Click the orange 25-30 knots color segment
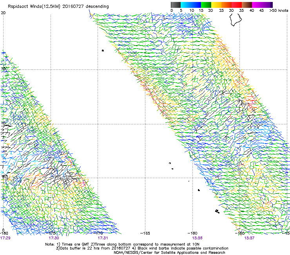This screenshot has width=290, height=255. coord(227,5)
